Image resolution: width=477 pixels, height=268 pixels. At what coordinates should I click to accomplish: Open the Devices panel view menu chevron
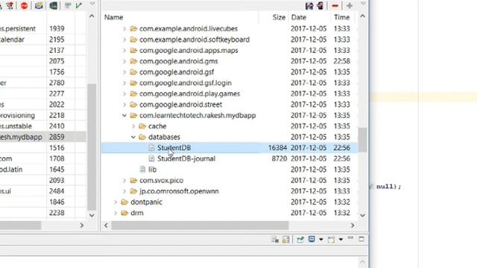92,4
